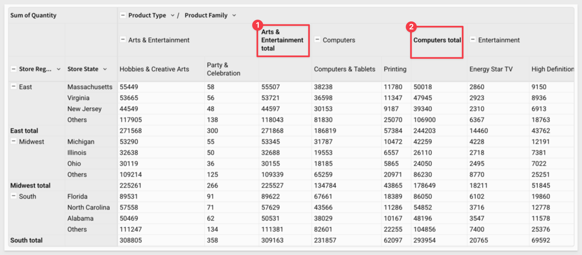Open the Store State dropdown chevron

[x=105, y=69]
